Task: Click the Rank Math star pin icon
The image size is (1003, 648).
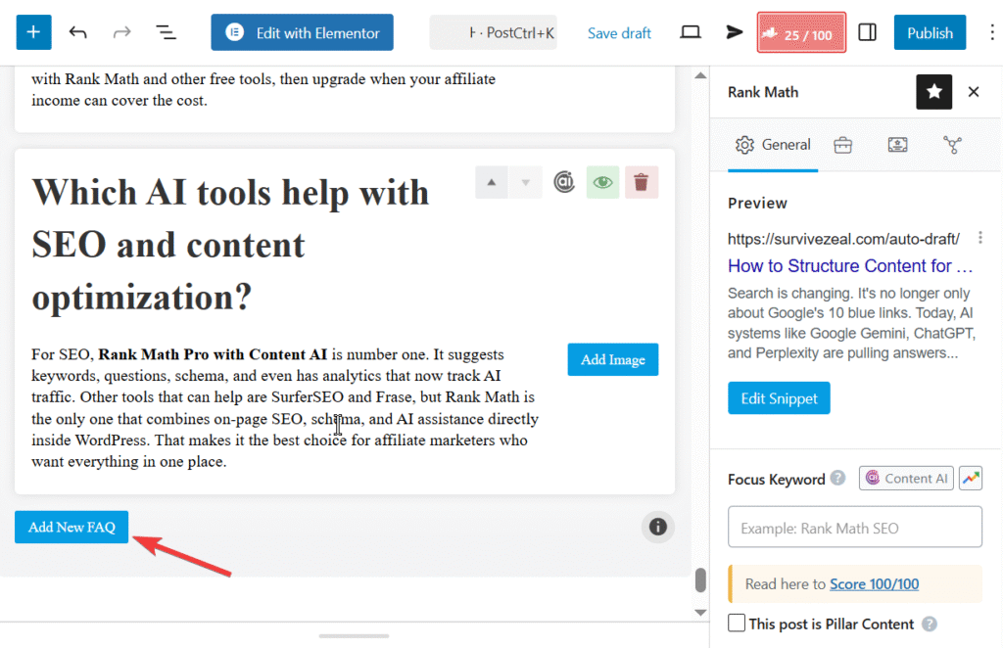Action: [x=933, y=92]
